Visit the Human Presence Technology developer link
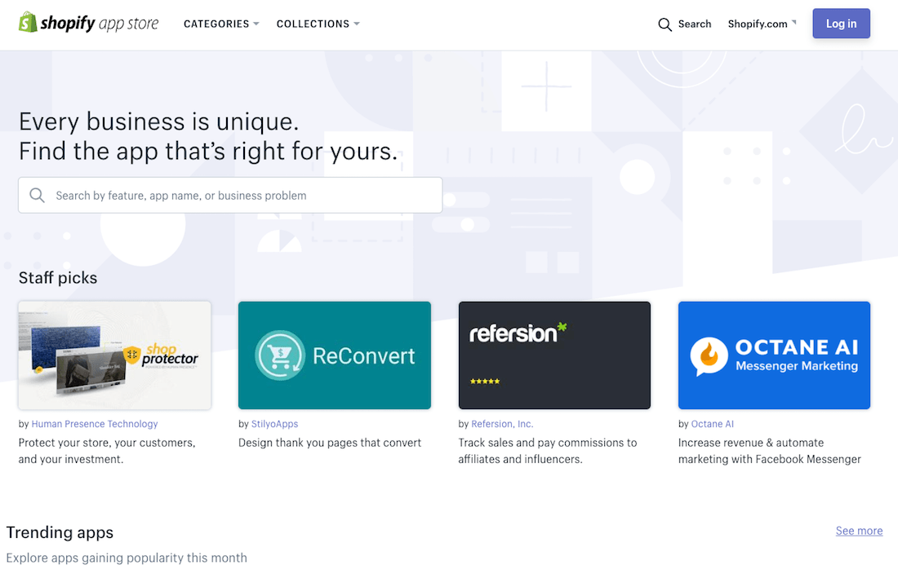The image size is (898, 578). pyautogui.click(x=95, y=424)
